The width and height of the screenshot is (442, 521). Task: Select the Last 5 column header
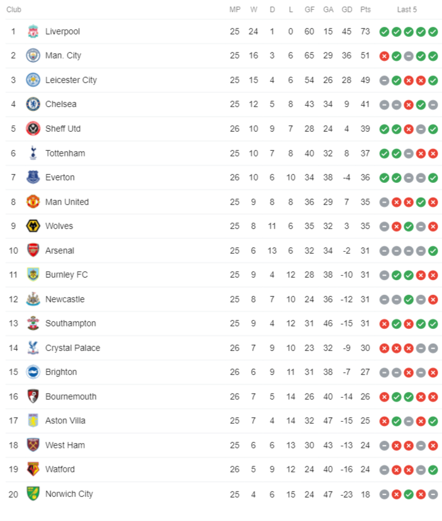click(x=407, y=10)
